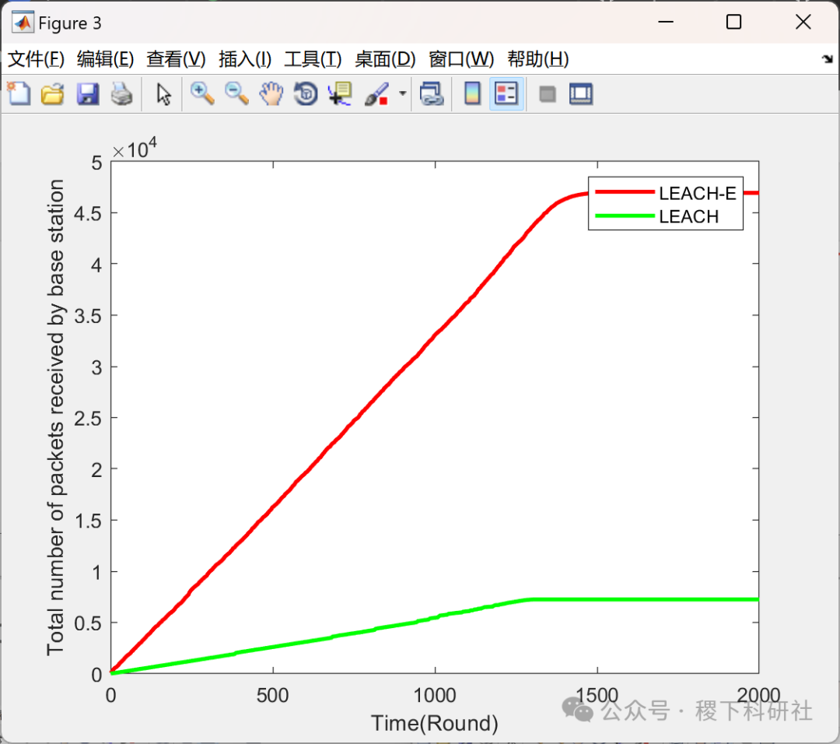
Task: Select the y-axis label about packets received
Action: (56, 418)
